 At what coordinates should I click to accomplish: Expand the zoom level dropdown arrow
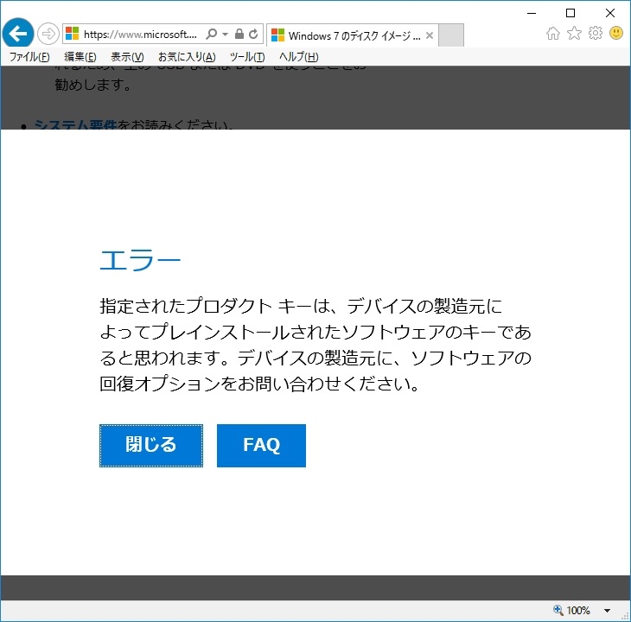[607, 611]
